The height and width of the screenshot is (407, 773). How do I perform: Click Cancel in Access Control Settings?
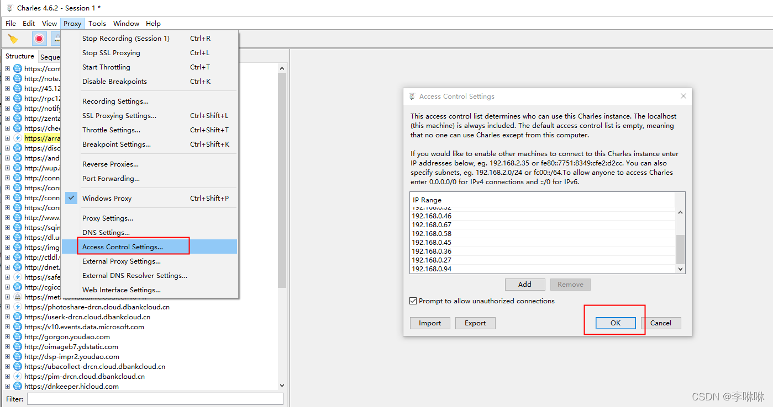click(661, 323)
